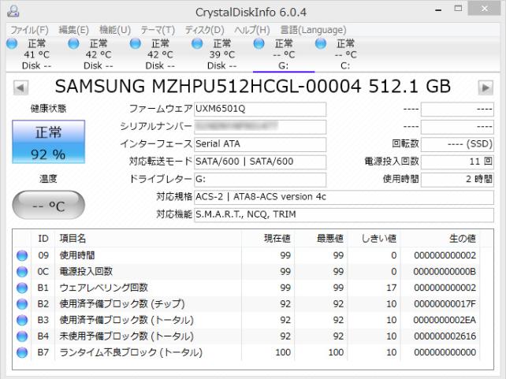Open the 機能(U) menu
Screen dimensions: 506x379
(115, 30)
